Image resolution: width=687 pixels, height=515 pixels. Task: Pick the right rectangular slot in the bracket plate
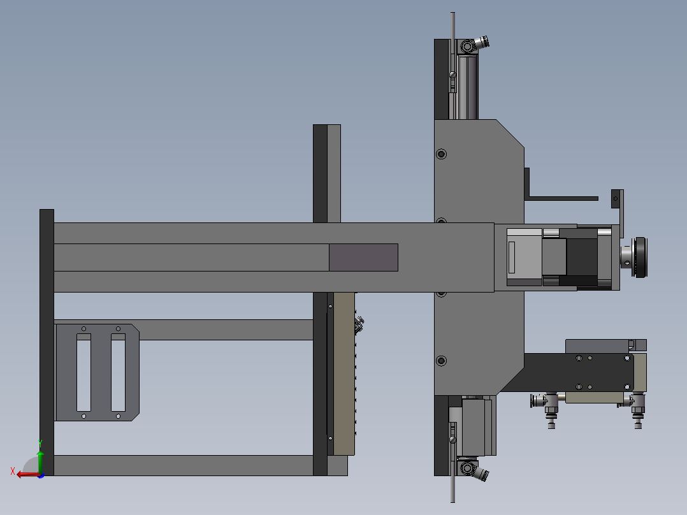118,373
